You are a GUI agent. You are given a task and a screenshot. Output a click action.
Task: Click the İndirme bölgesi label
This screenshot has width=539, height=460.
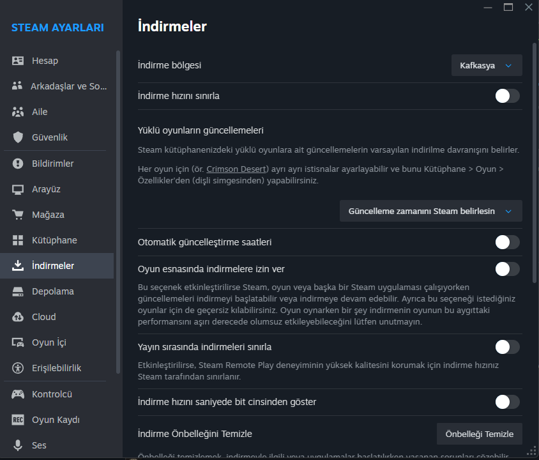click(169, 65)
